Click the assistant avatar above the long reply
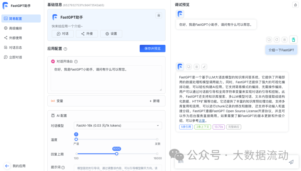 [x=180, y=67]
